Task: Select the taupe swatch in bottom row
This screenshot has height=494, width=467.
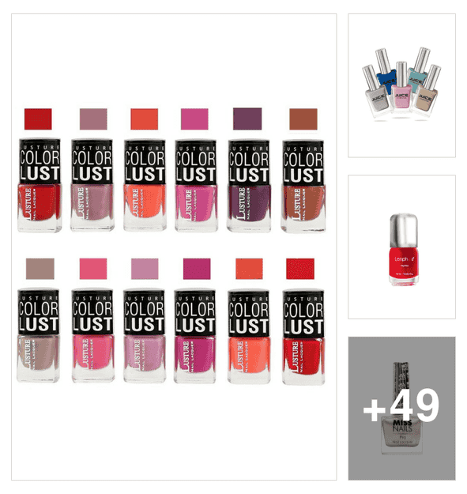Action: point(40,269)
